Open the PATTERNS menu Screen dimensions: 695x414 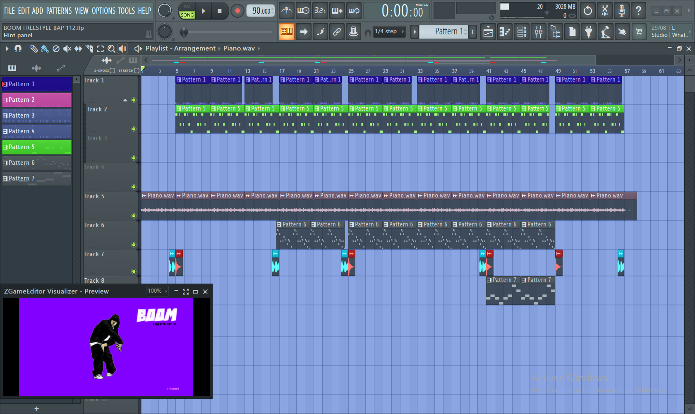coord(59,11)
